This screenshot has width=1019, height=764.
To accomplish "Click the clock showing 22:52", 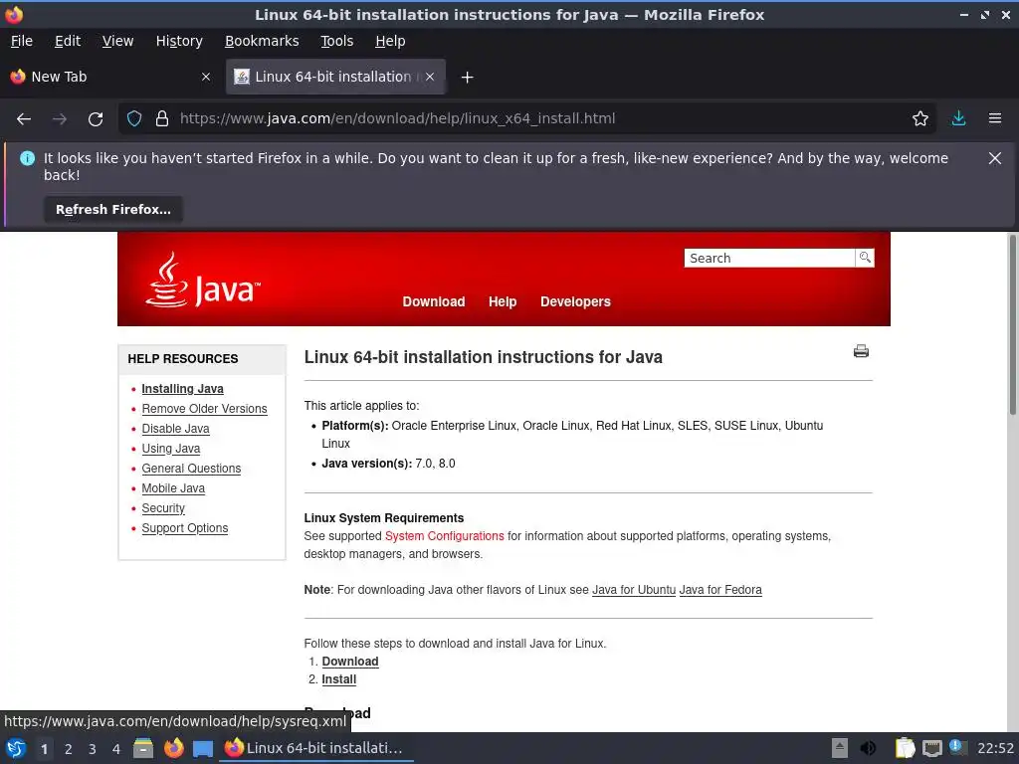I will point(995,748).
